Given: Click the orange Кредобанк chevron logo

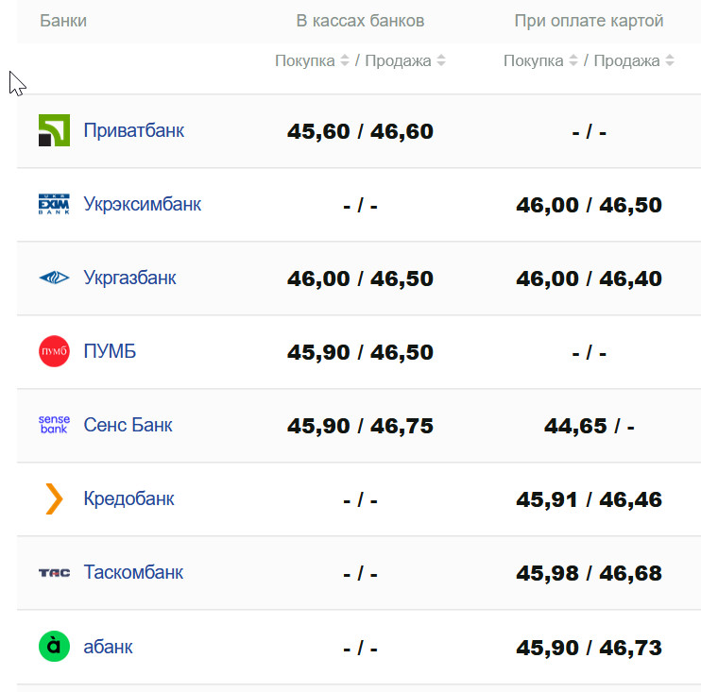Looking at the screenshot, I should pyautogui.click(x=54, y=498).
